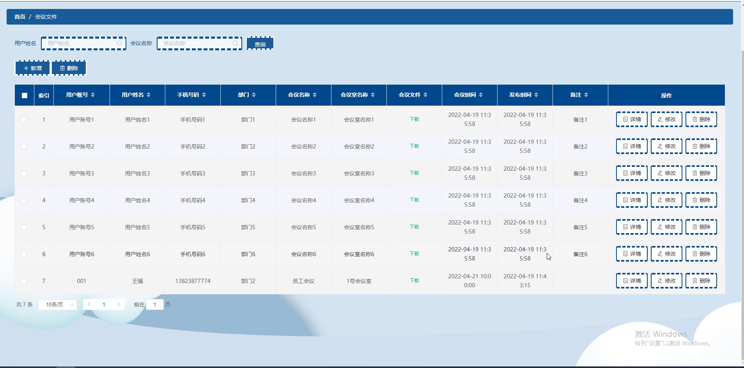Open 详情 for row 用户账号4
Viewport: 744px width, 368px height.
click(632, 200)
